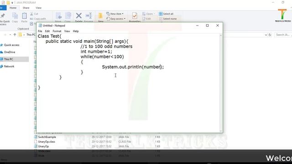Image resolution: width=292 pixels, height=164 pixels.
Task: Click the Cut scissors icon
Action: pos(31,14)
